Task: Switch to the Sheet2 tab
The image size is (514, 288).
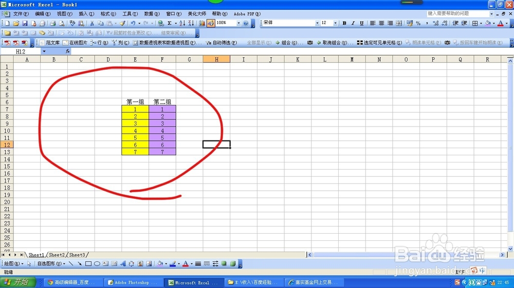Action: [x=57, y=255]
